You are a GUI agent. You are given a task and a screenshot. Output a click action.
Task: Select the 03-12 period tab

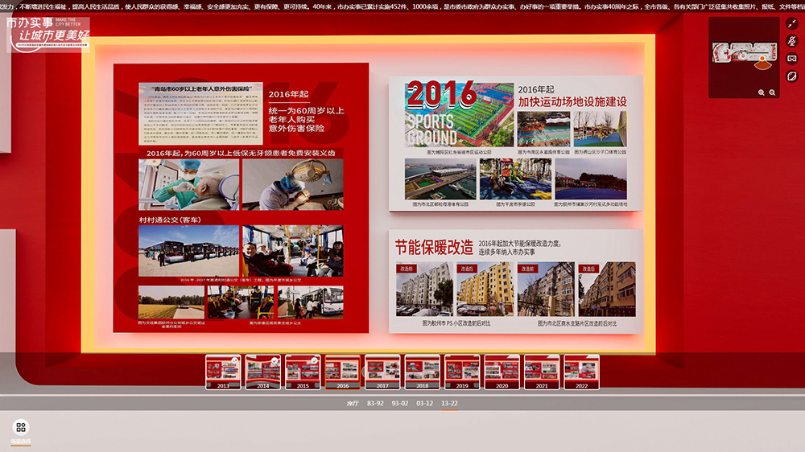(x=424, y=403)
